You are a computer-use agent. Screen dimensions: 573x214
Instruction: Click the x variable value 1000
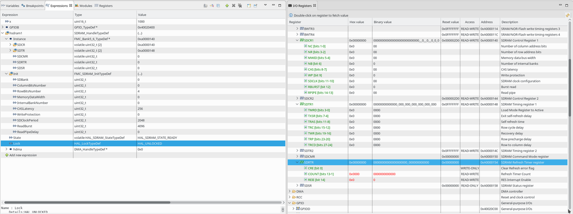pos(141,22)
